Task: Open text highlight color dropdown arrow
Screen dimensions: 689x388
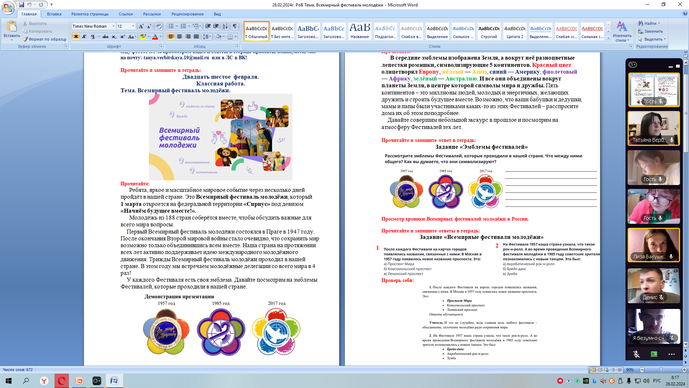Action: [x=149, y=37]
